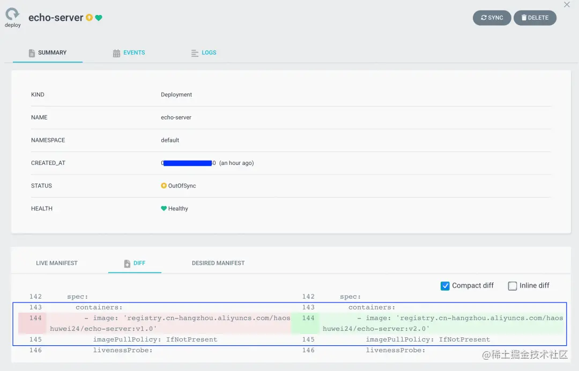The height and width of the screenshot is (371, 579).
Task: Enable the Inline diff checkbox
Action: [513, 286]
